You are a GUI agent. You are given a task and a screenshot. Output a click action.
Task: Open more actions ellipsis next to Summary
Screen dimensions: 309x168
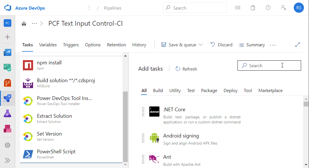[x=273, y=45]
